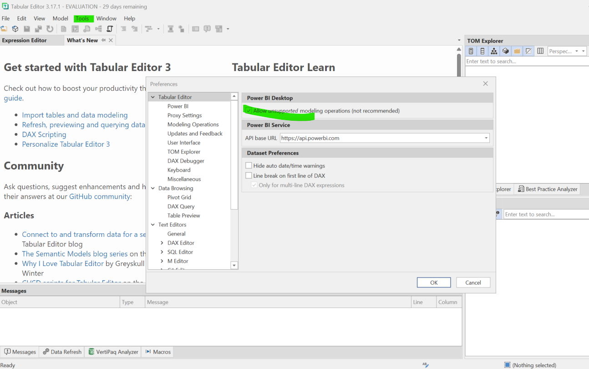Click the blank document new query icon

(63, 29)
